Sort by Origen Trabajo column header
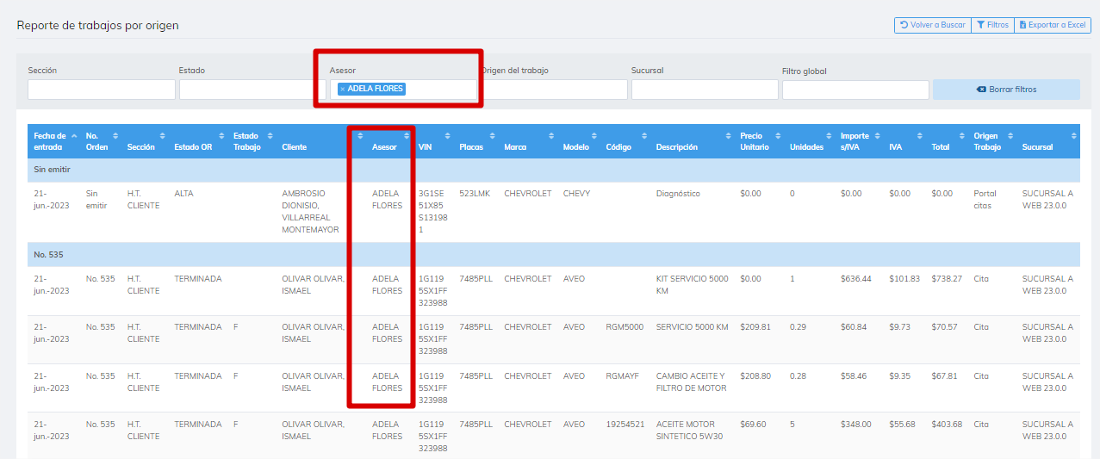 click(x=993, y=141)
